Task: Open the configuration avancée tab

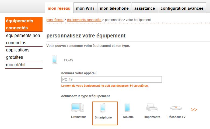Action: tap(182, 8)
